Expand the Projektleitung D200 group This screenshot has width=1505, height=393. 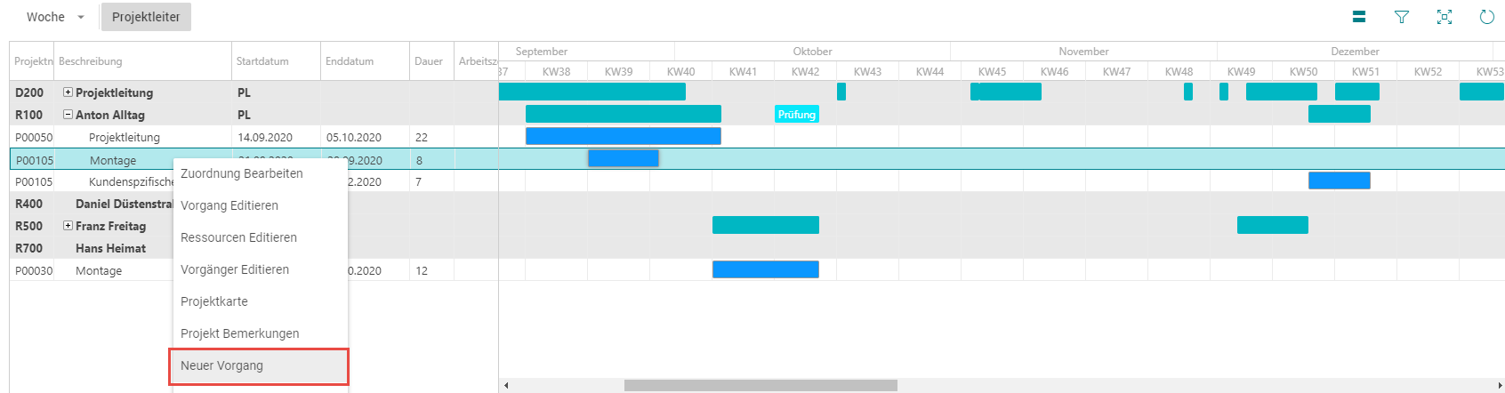pos(68,92)
